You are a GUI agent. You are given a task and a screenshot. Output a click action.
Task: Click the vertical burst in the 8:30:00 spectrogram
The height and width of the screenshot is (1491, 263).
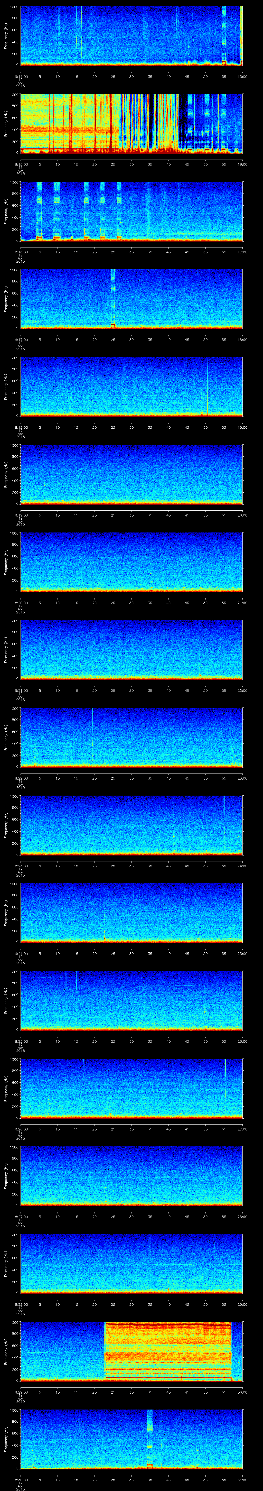click(x=150, y=1439)
